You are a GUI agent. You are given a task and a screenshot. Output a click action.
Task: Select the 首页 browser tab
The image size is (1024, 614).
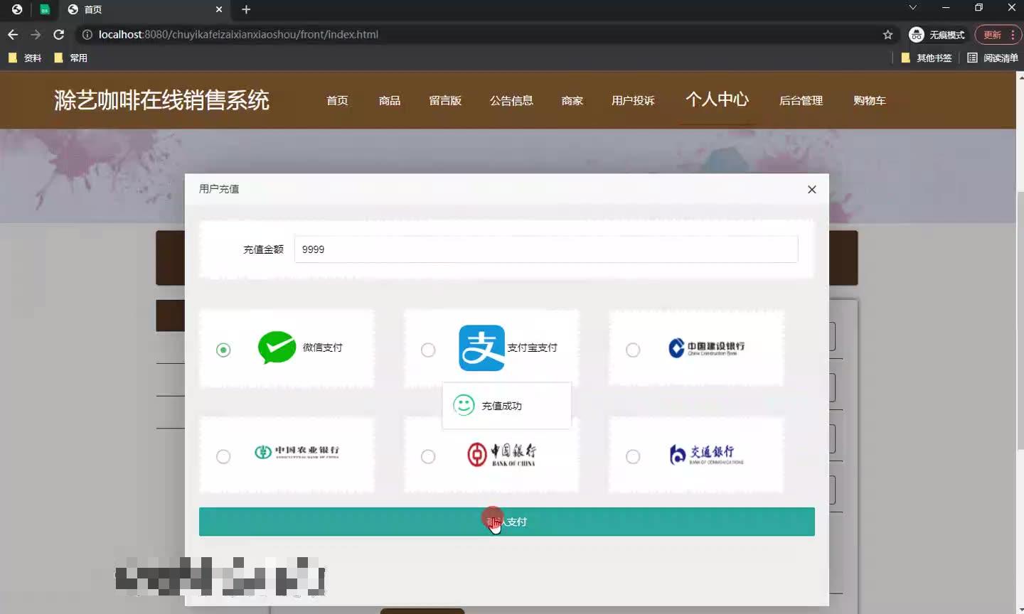point(145,9)
